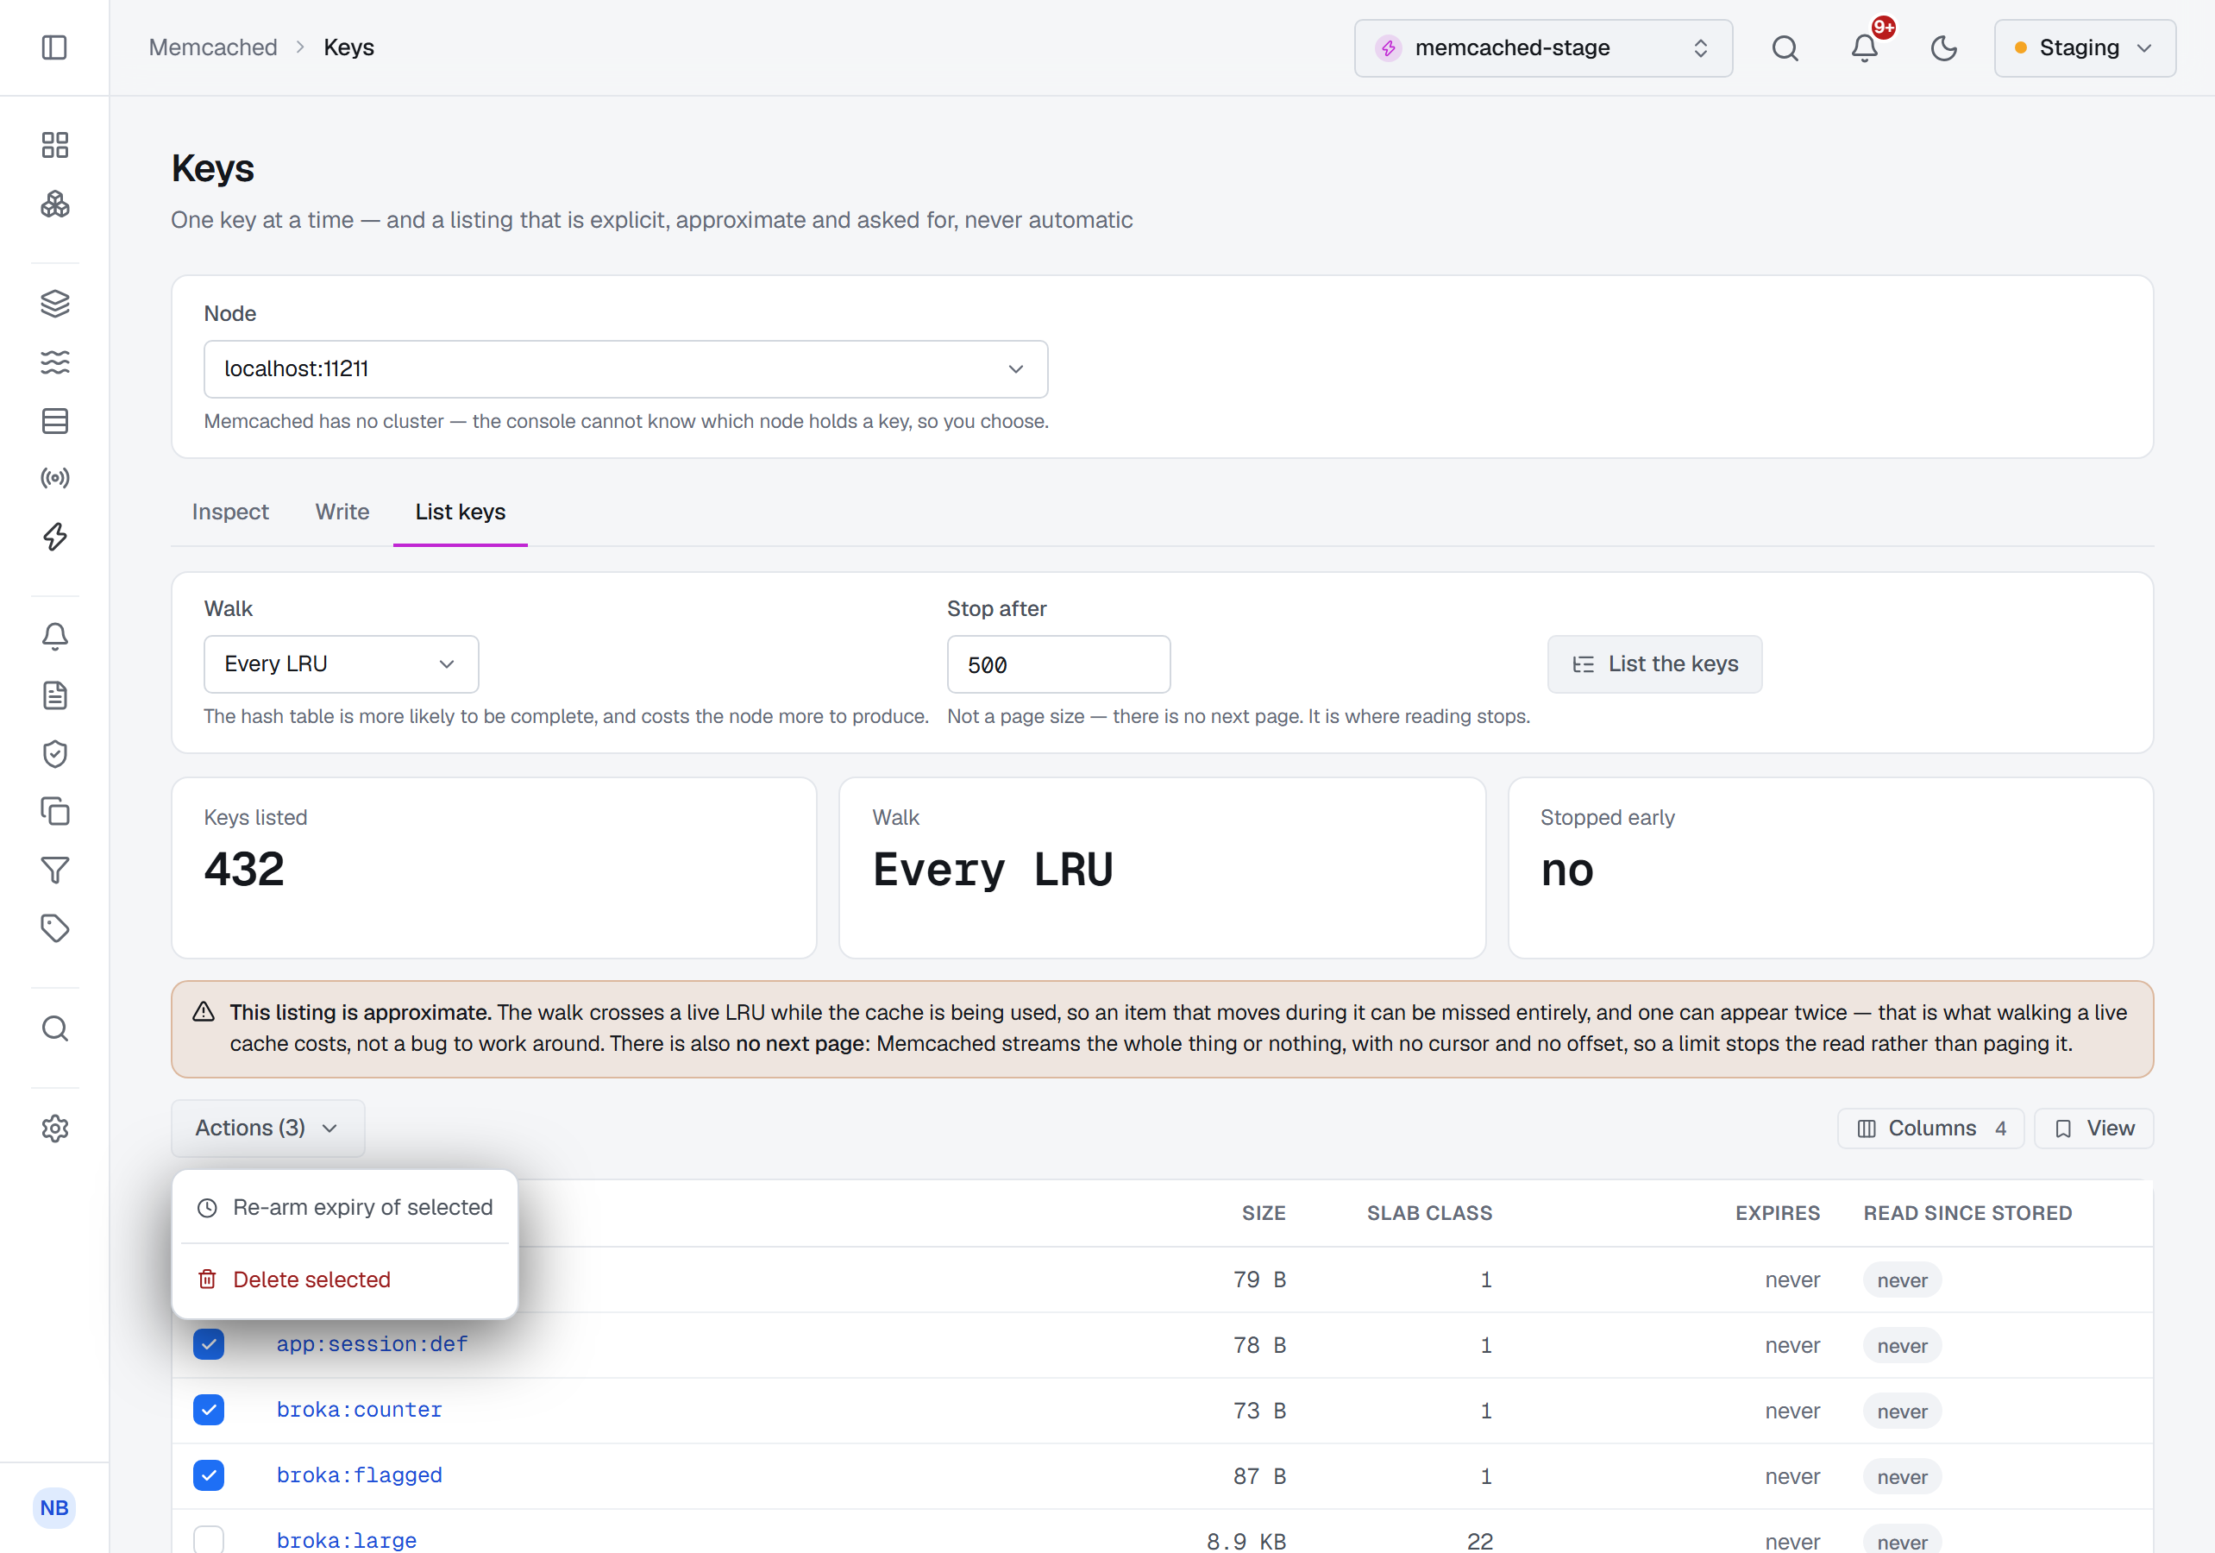2215x1553 pixels.
Task: Switch to dark mode moon icon
Action: click(1944, 48)
